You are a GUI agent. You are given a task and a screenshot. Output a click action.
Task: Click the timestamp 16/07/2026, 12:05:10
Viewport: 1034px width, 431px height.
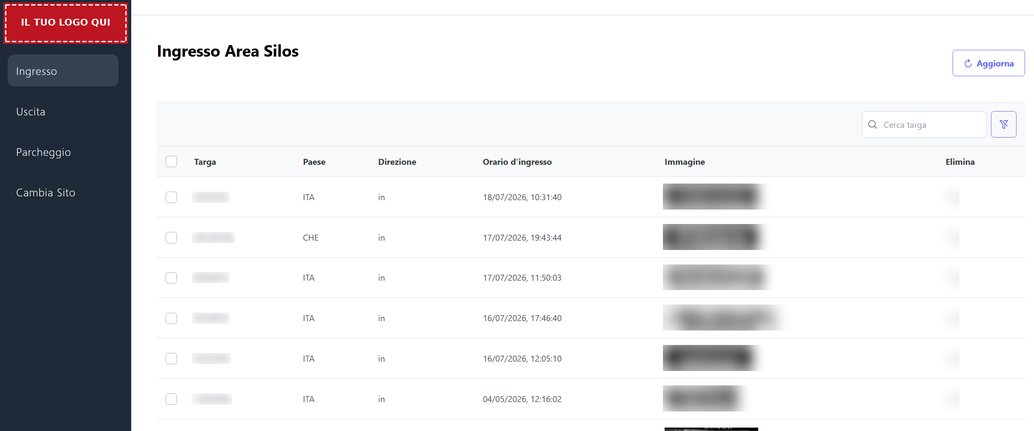[x=522, y=359]
